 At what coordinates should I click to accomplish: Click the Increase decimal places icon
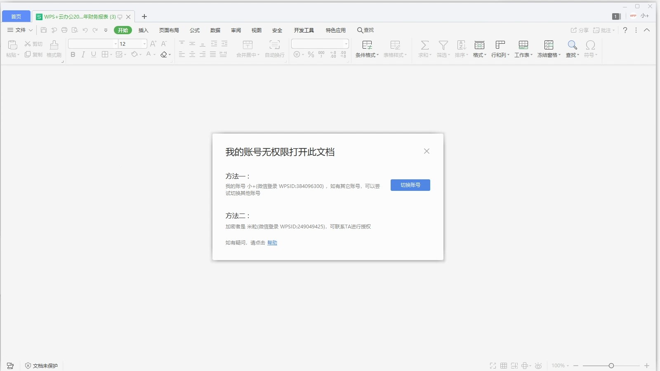click(x=333, y=54)
